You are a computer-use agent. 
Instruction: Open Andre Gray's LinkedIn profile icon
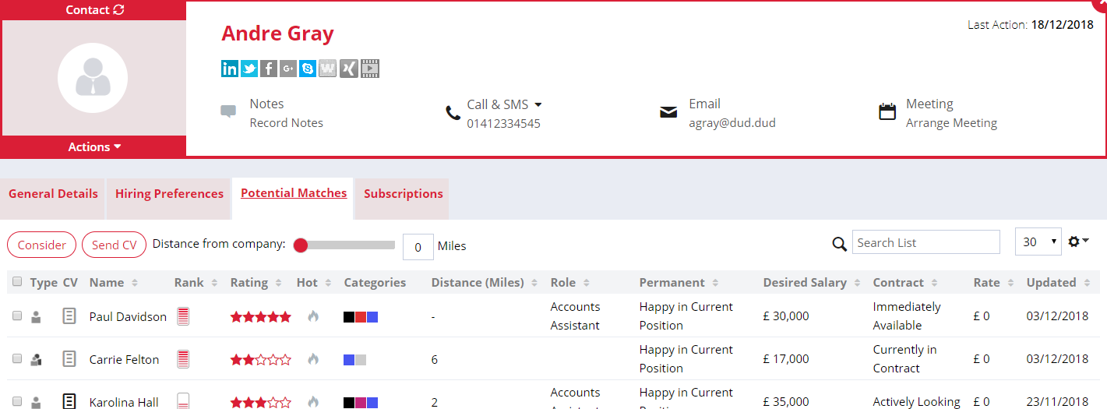click(x=230, y=69)
